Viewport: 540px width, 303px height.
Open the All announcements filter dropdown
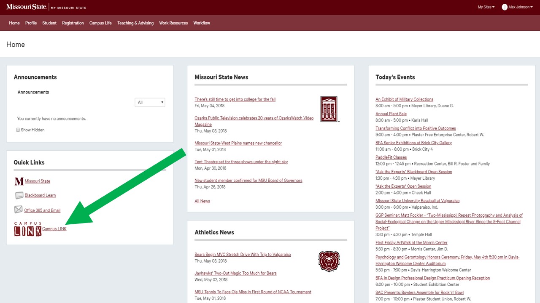pyautogui.click(x=150, y=102)
